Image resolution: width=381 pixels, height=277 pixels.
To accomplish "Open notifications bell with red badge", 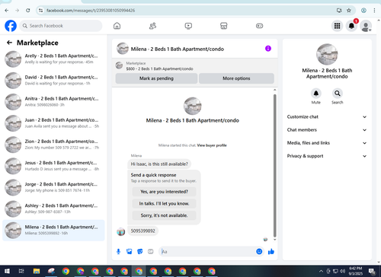I will coord(351,26).
